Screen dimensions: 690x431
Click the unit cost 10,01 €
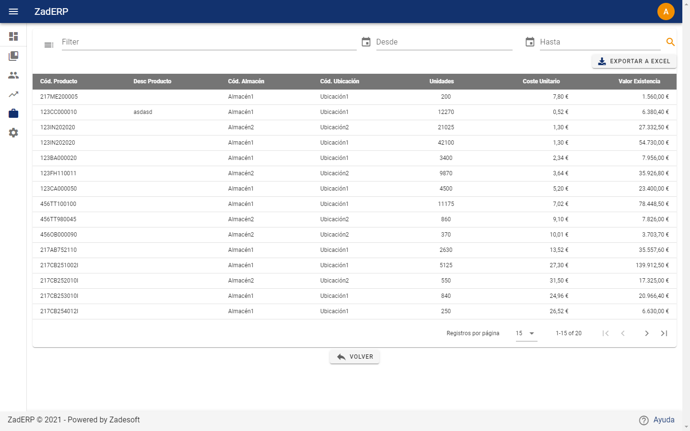(559, 235)
